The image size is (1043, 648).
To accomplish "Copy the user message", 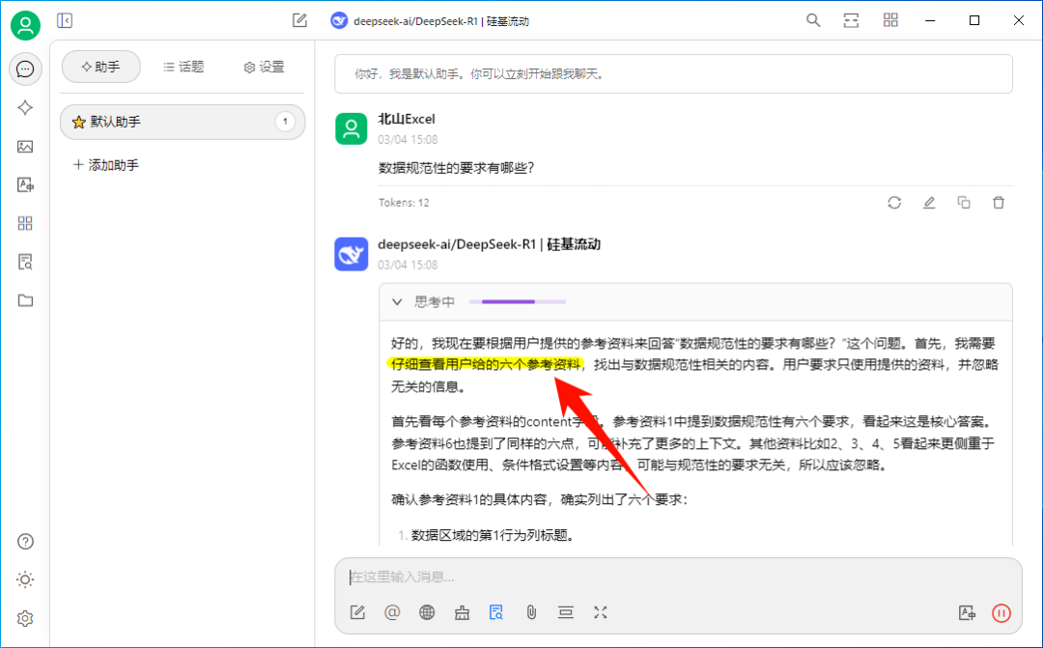I will [x=964, y=202].
